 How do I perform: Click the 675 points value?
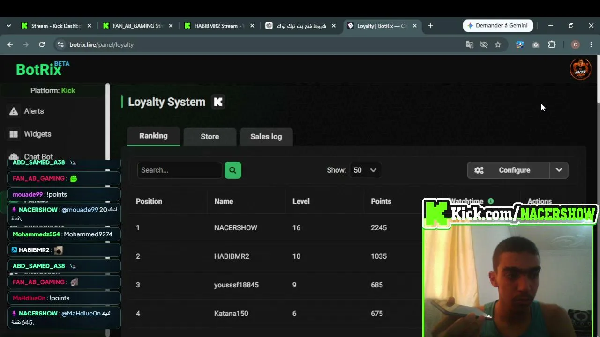pyautogui.click(x=377, y=313)
